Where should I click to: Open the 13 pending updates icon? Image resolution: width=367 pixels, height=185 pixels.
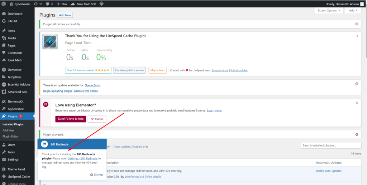[x=38, y=4]
